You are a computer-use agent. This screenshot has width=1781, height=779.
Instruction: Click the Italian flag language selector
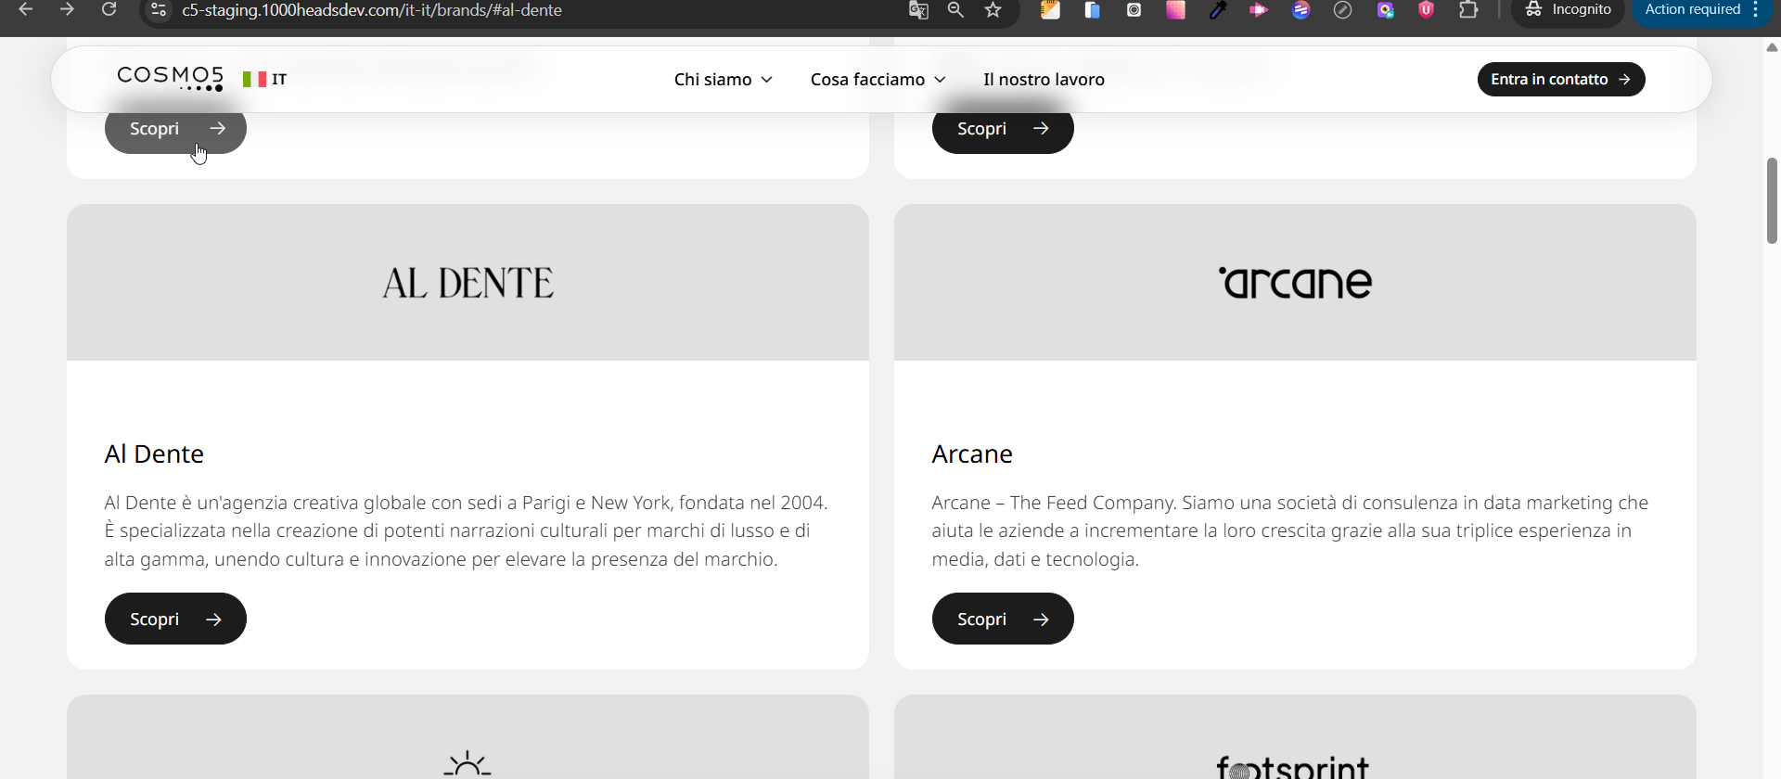click(x=264, y=80)
